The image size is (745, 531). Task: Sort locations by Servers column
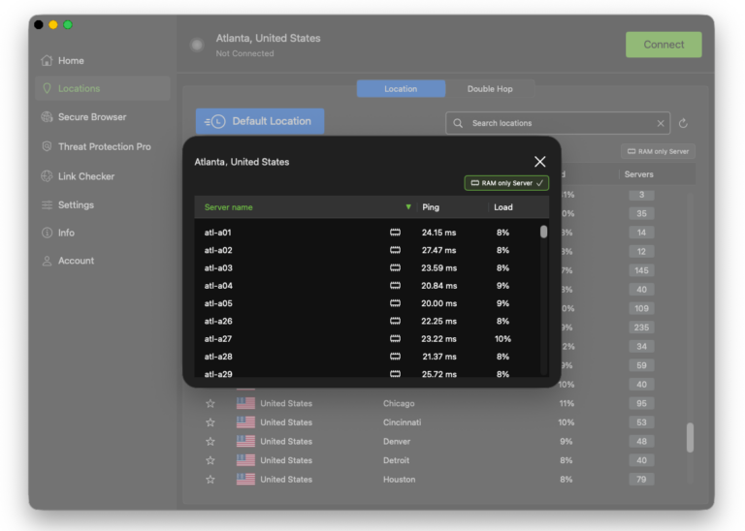(638, 174)
